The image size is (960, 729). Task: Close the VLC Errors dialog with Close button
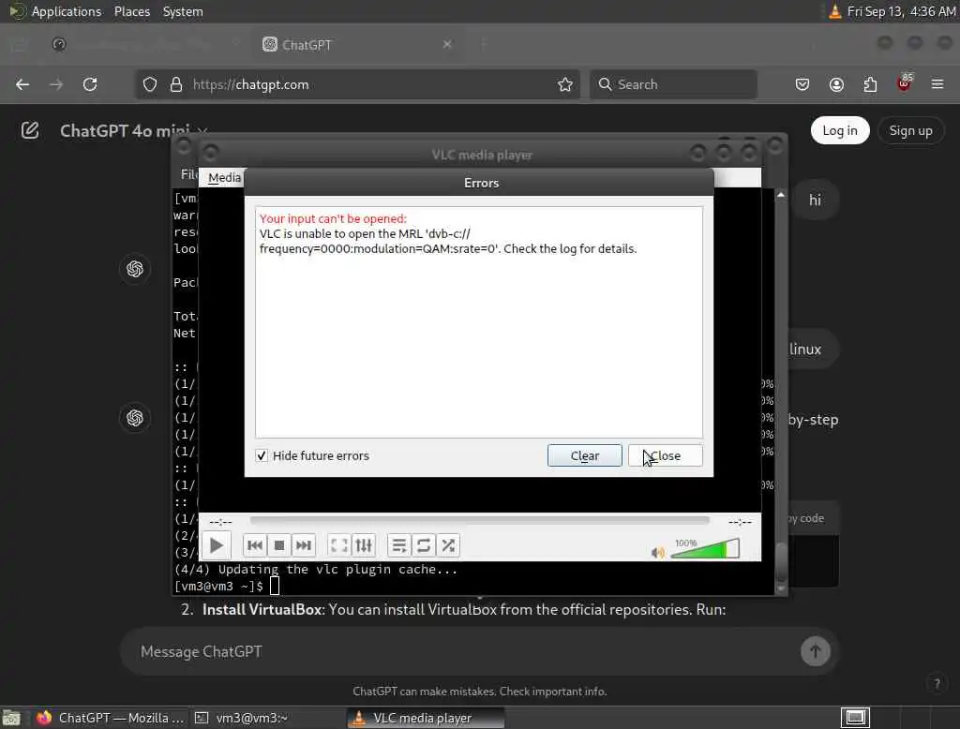pyautogui.click(x=665, y=455)
